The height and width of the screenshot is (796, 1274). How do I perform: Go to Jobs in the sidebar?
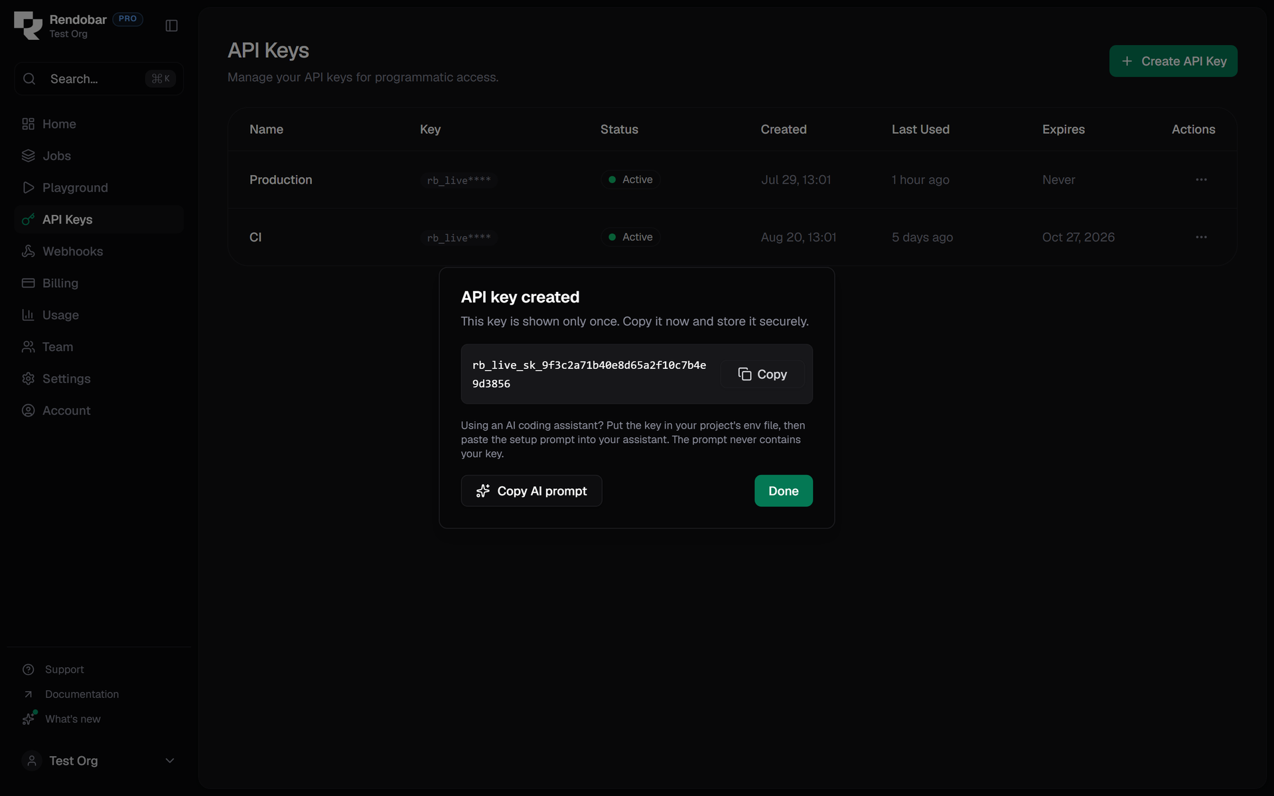point(99,156)
